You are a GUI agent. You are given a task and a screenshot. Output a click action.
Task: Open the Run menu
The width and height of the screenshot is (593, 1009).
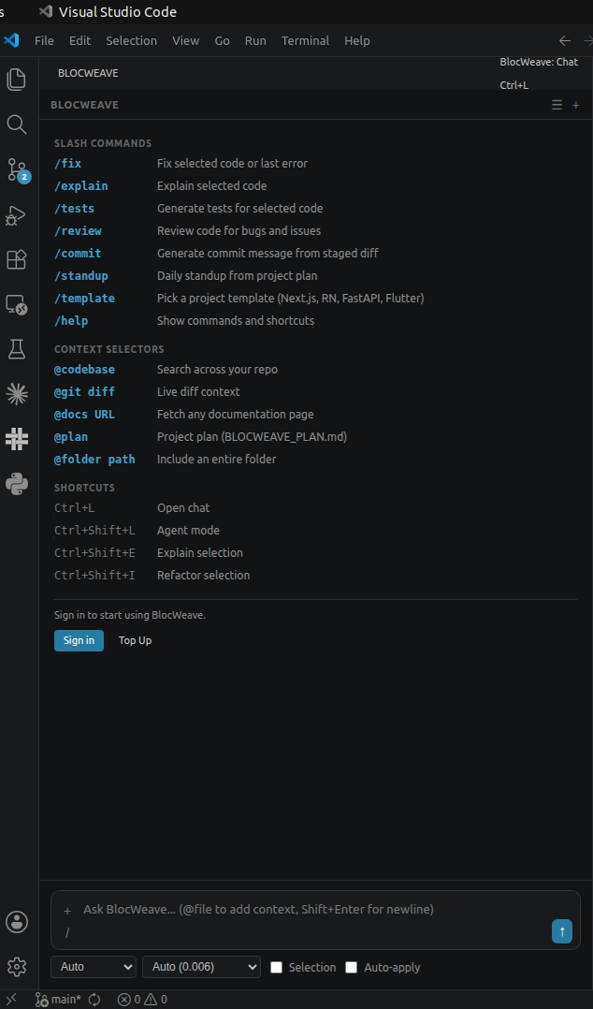(255, 40)
